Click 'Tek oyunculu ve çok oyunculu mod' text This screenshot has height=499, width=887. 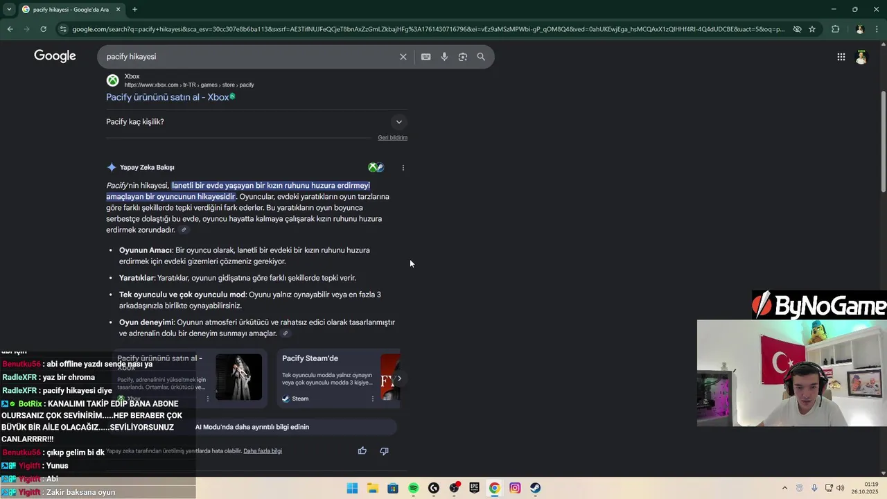(182, 295)
